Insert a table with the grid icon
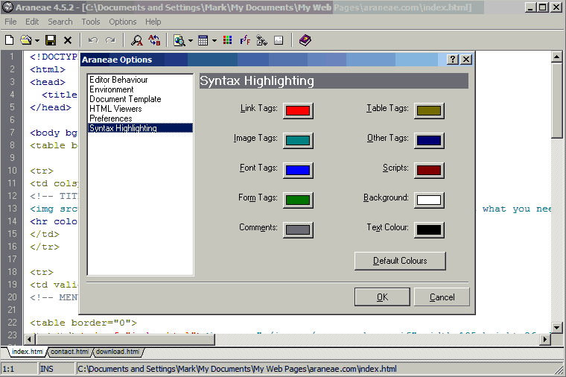This screenshot has width=566, height=377. (203, 40)
